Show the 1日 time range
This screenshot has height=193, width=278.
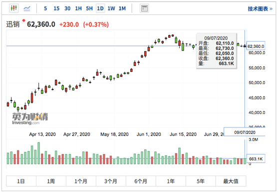tap(21, 181)
